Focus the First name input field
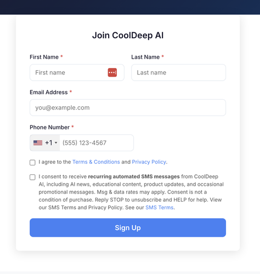Viewport: 260px width, 274px height. click(77, 72)
